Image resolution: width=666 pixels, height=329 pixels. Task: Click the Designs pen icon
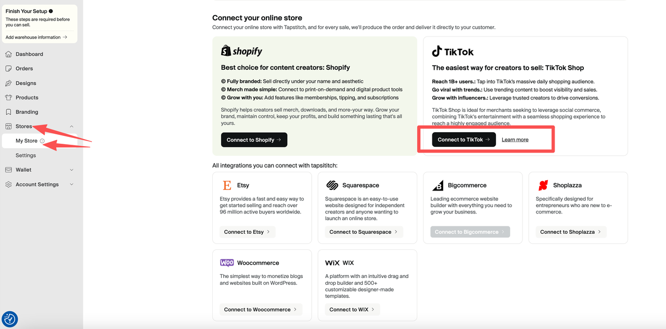point(8,83)
